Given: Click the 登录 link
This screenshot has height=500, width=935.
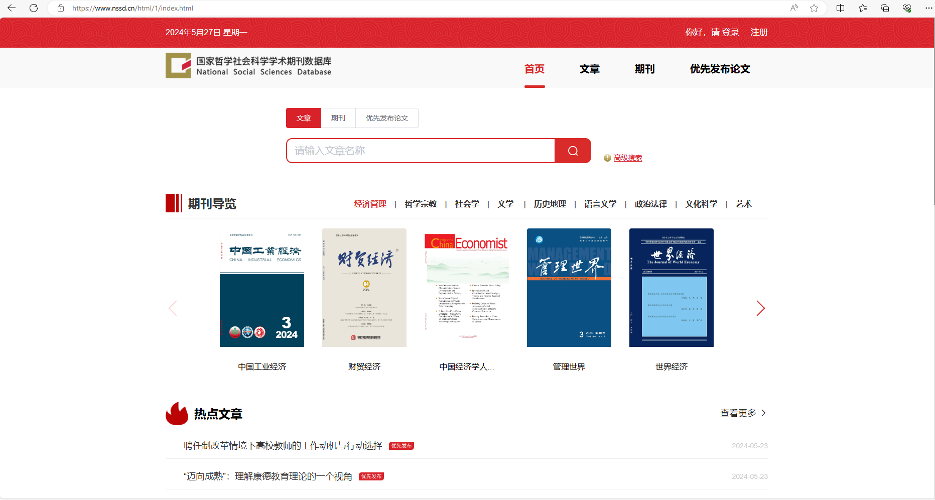Looking at the screenshot, I should [730, 32].
